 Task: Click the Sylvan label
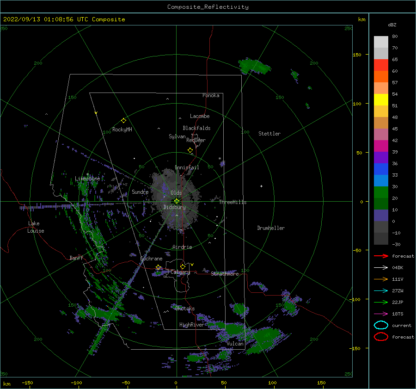tap(177, 136)
